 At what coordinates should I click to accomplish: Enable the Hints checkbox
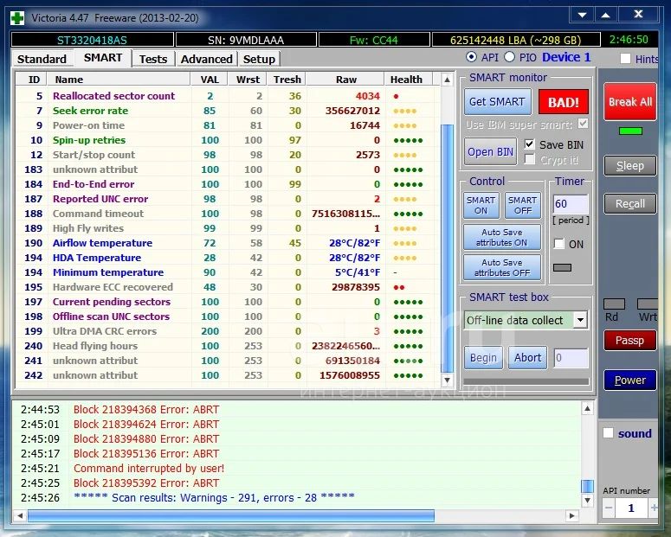[626, 59]
